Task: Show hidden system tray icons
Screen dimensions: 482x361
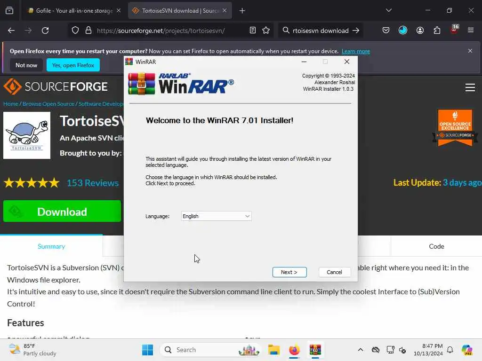Action: tap(361, 350)
